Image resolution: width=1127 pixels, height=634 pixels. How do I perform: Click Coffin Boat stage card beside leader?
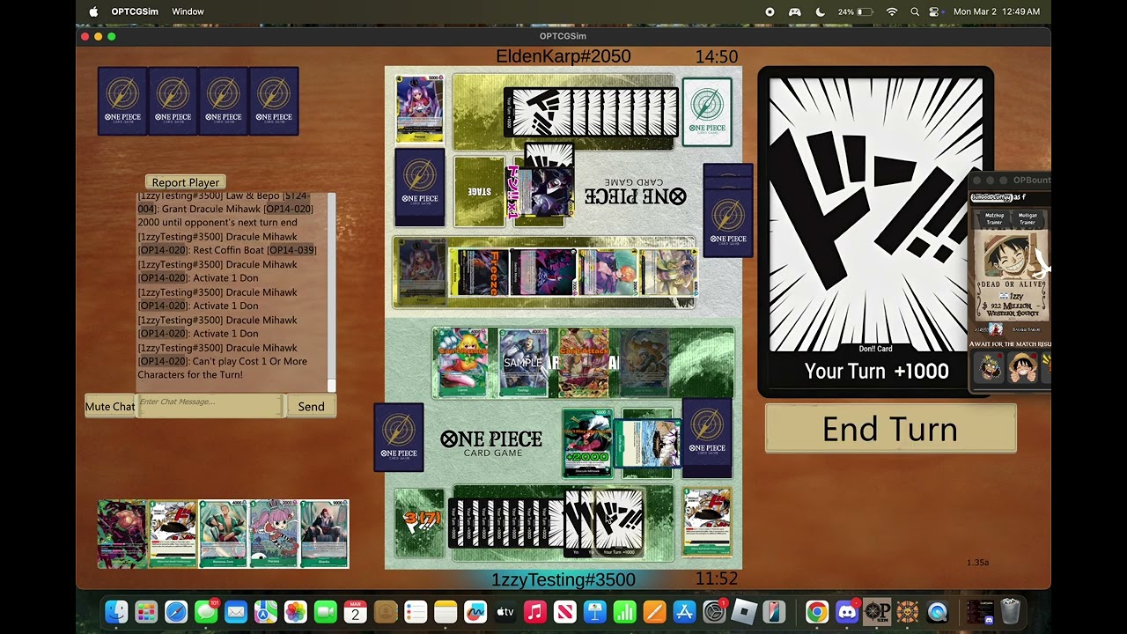[649, 443]
